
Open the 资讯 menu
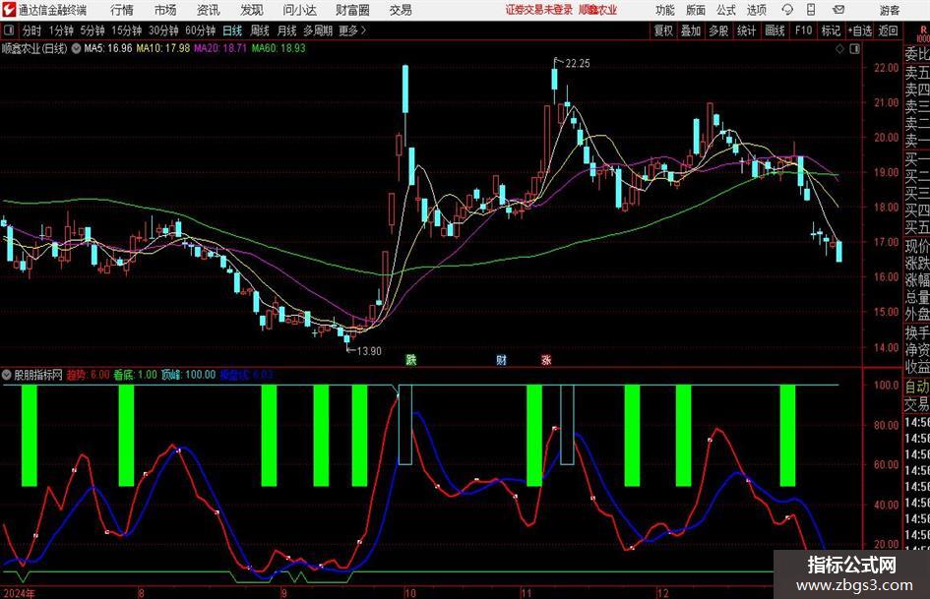point(209,10)
